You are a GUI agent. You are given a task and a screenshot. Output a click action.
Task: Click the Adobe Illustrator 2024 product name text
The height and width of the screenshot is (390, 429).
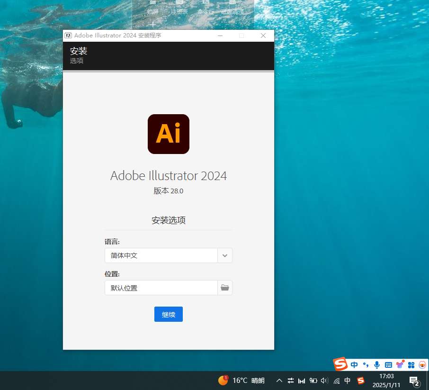pyautogui.click(x=169, y=176)
